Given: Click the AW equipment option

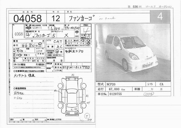Looking at the screenshot, I should pyautogui.click(x=76, y=40).
